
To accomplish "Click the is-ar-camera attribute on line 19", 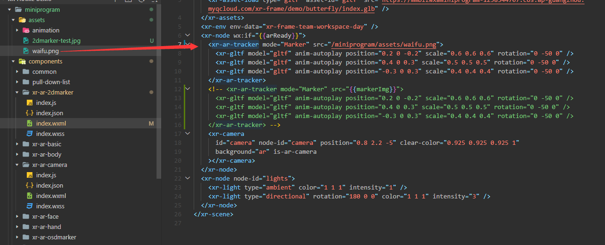I will click(296, 151).
